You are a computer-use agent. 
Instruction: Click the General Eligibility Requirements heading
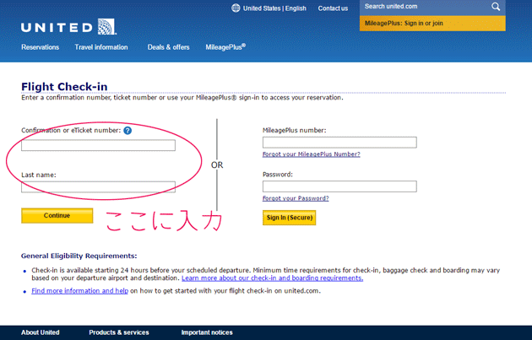(79, 256)
